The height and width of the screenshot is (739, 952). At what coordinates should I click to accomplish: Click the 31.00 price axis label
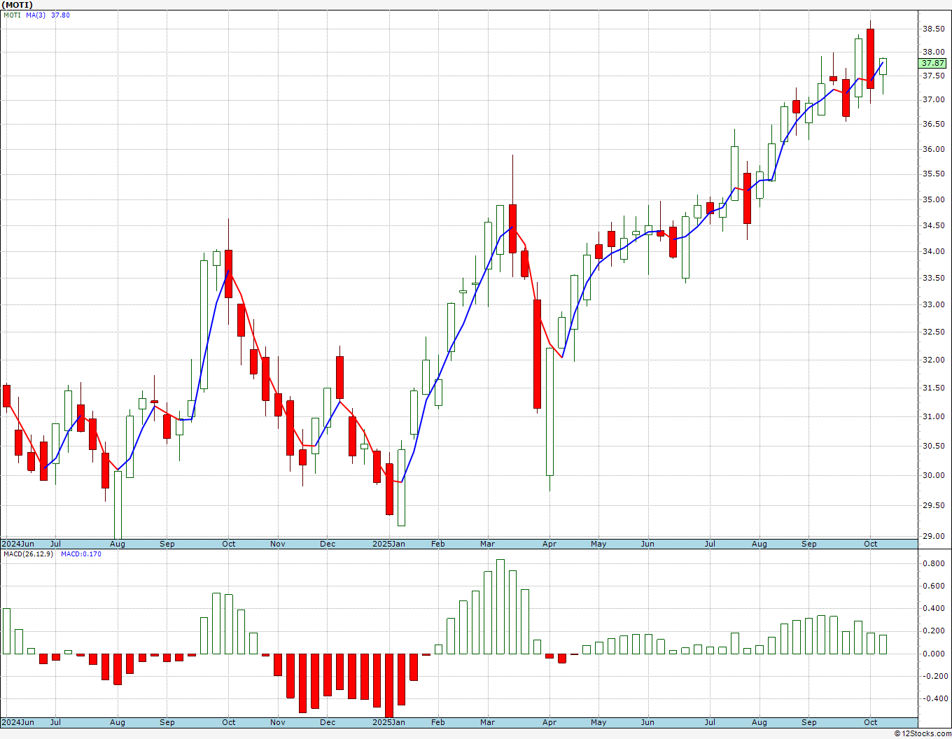(x=934, y=417)
